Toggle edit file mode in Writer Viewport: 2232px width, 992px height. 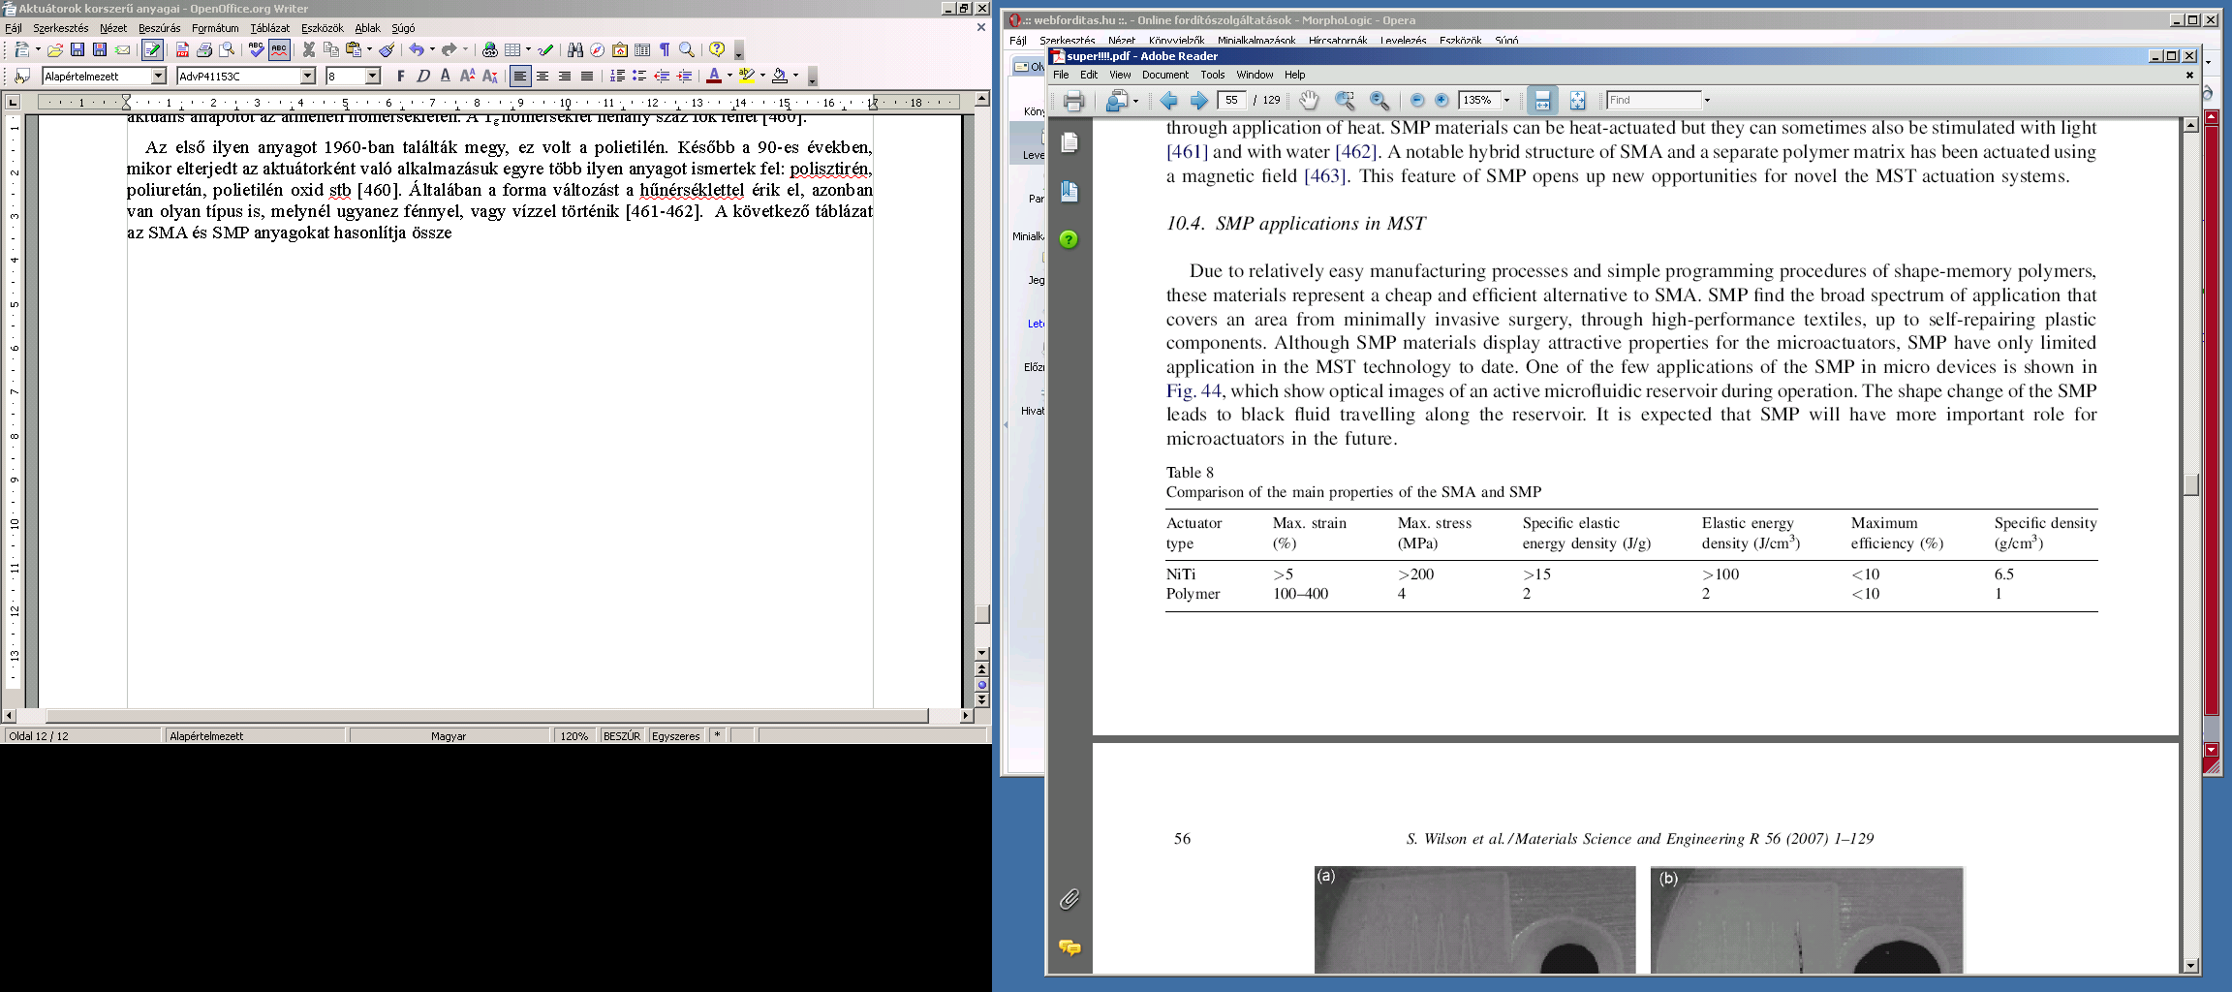152,49
